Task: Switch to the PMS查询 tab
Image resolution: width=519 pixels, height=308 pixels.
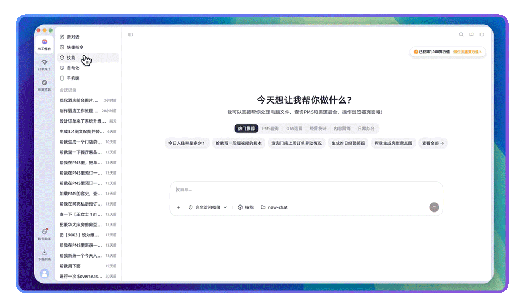Action: [x=270, y=129]
